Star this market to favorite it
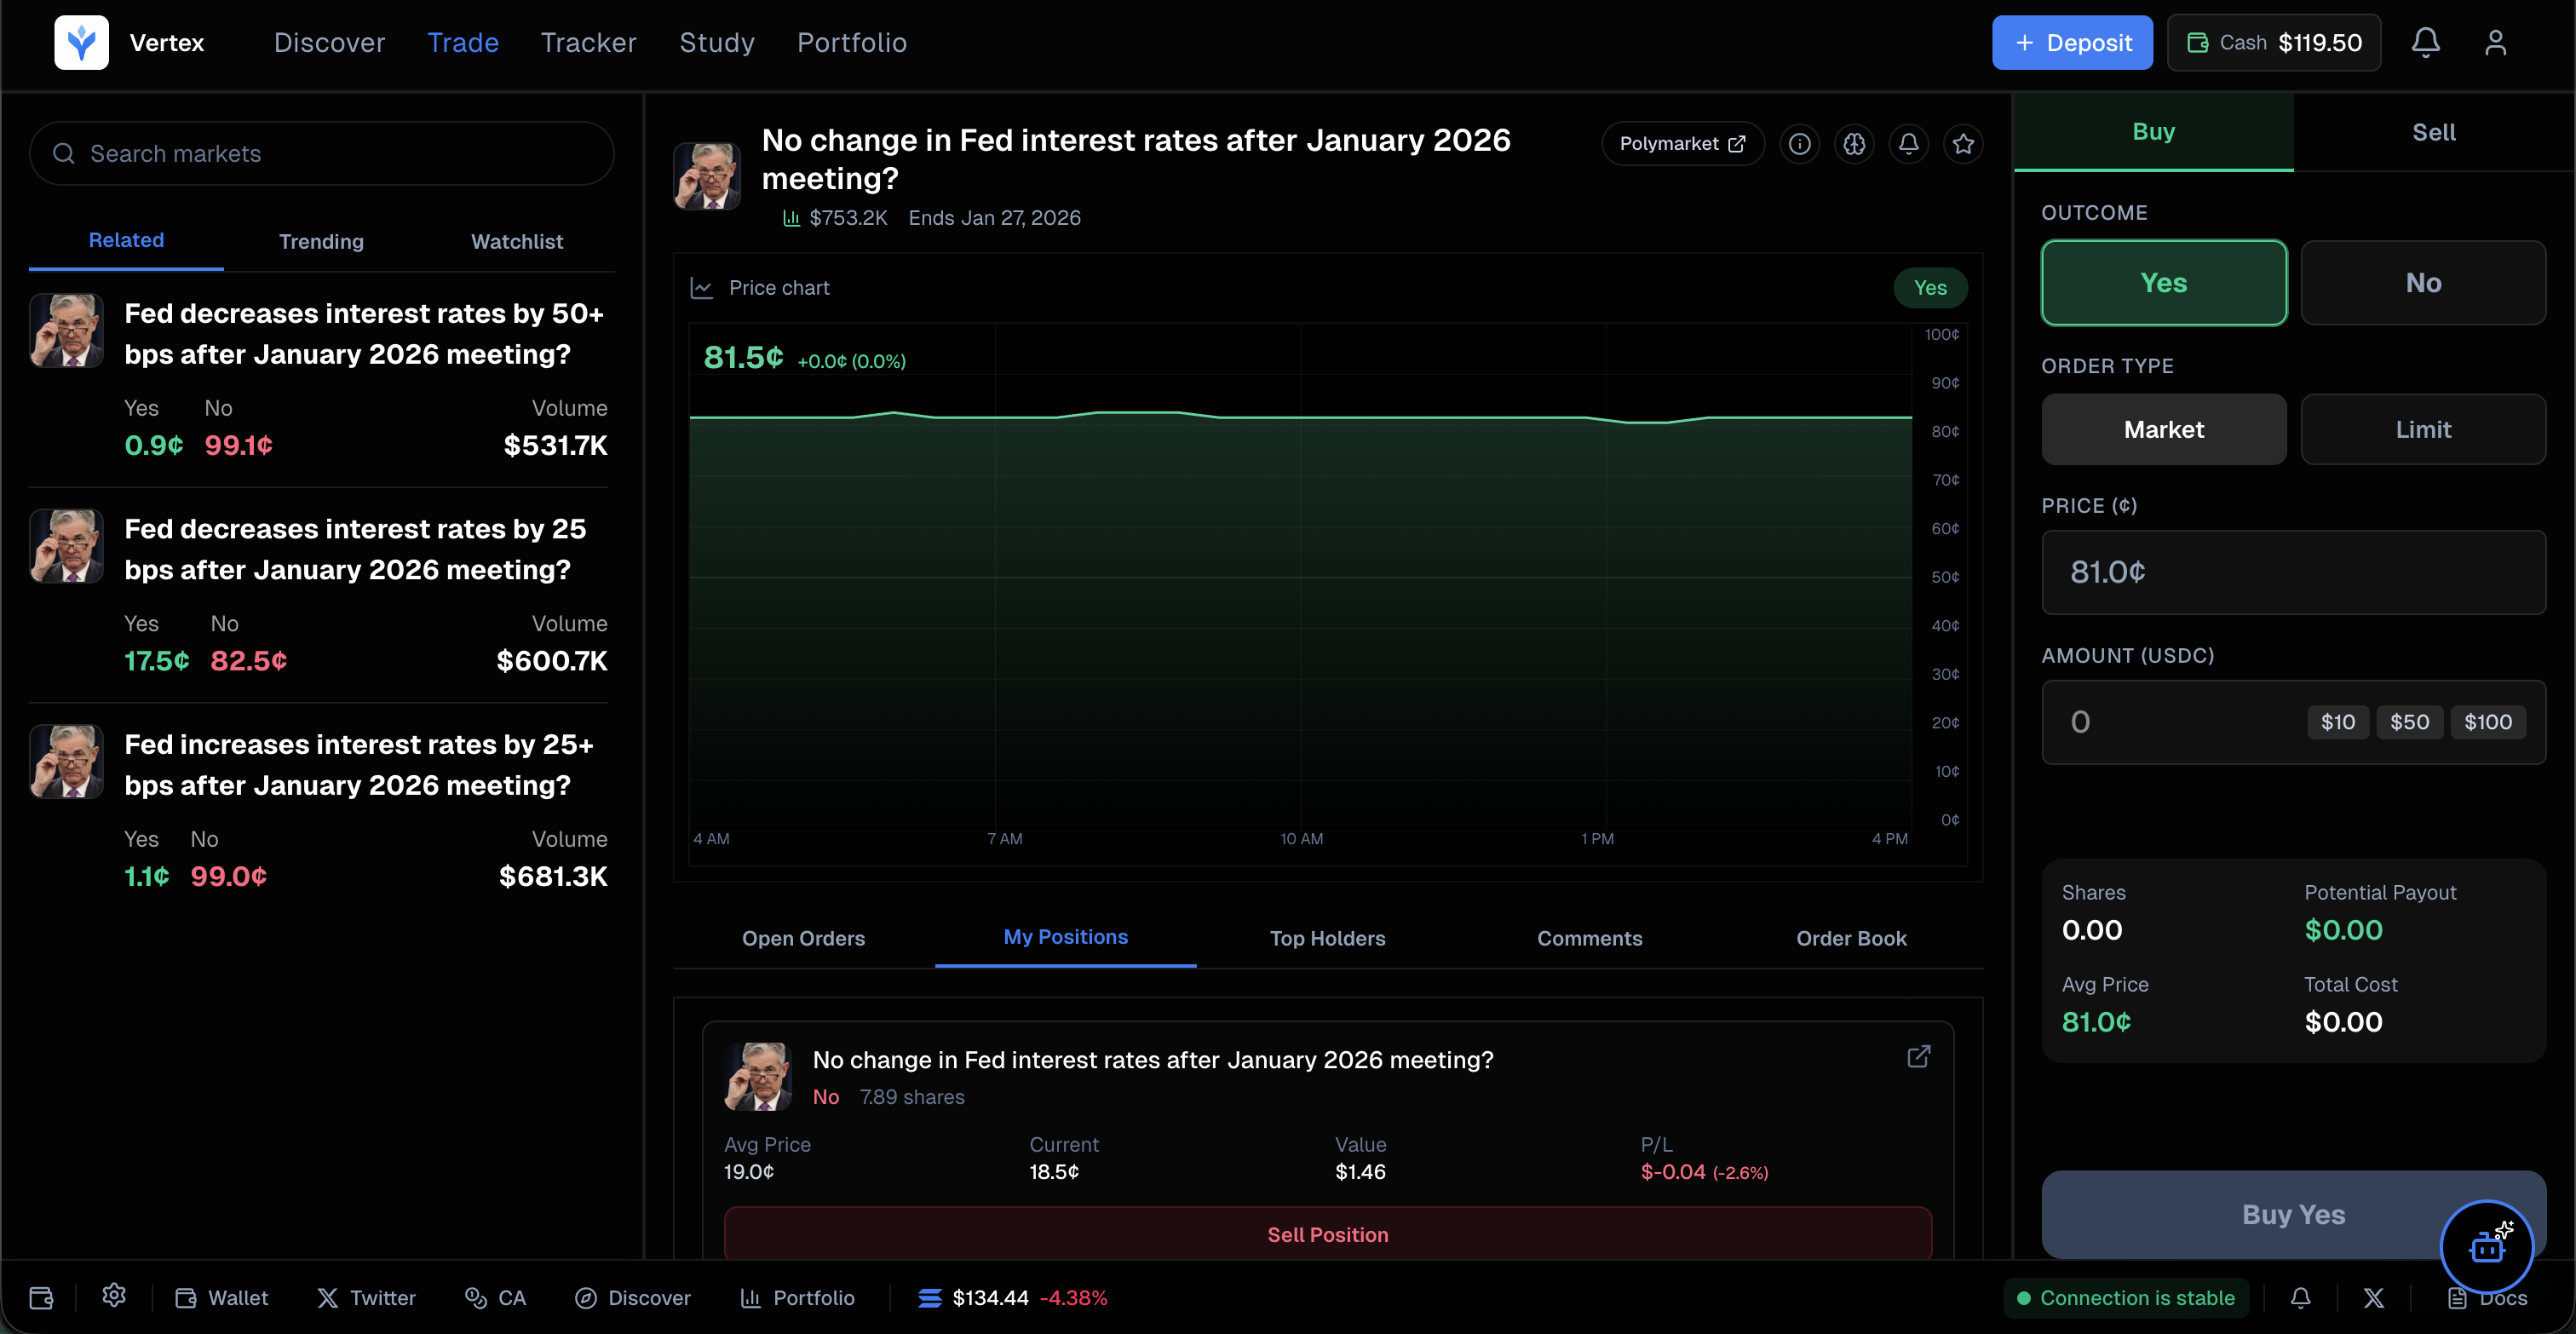Viewport: 2576px width, 1334px height. tap(1963, 144)
